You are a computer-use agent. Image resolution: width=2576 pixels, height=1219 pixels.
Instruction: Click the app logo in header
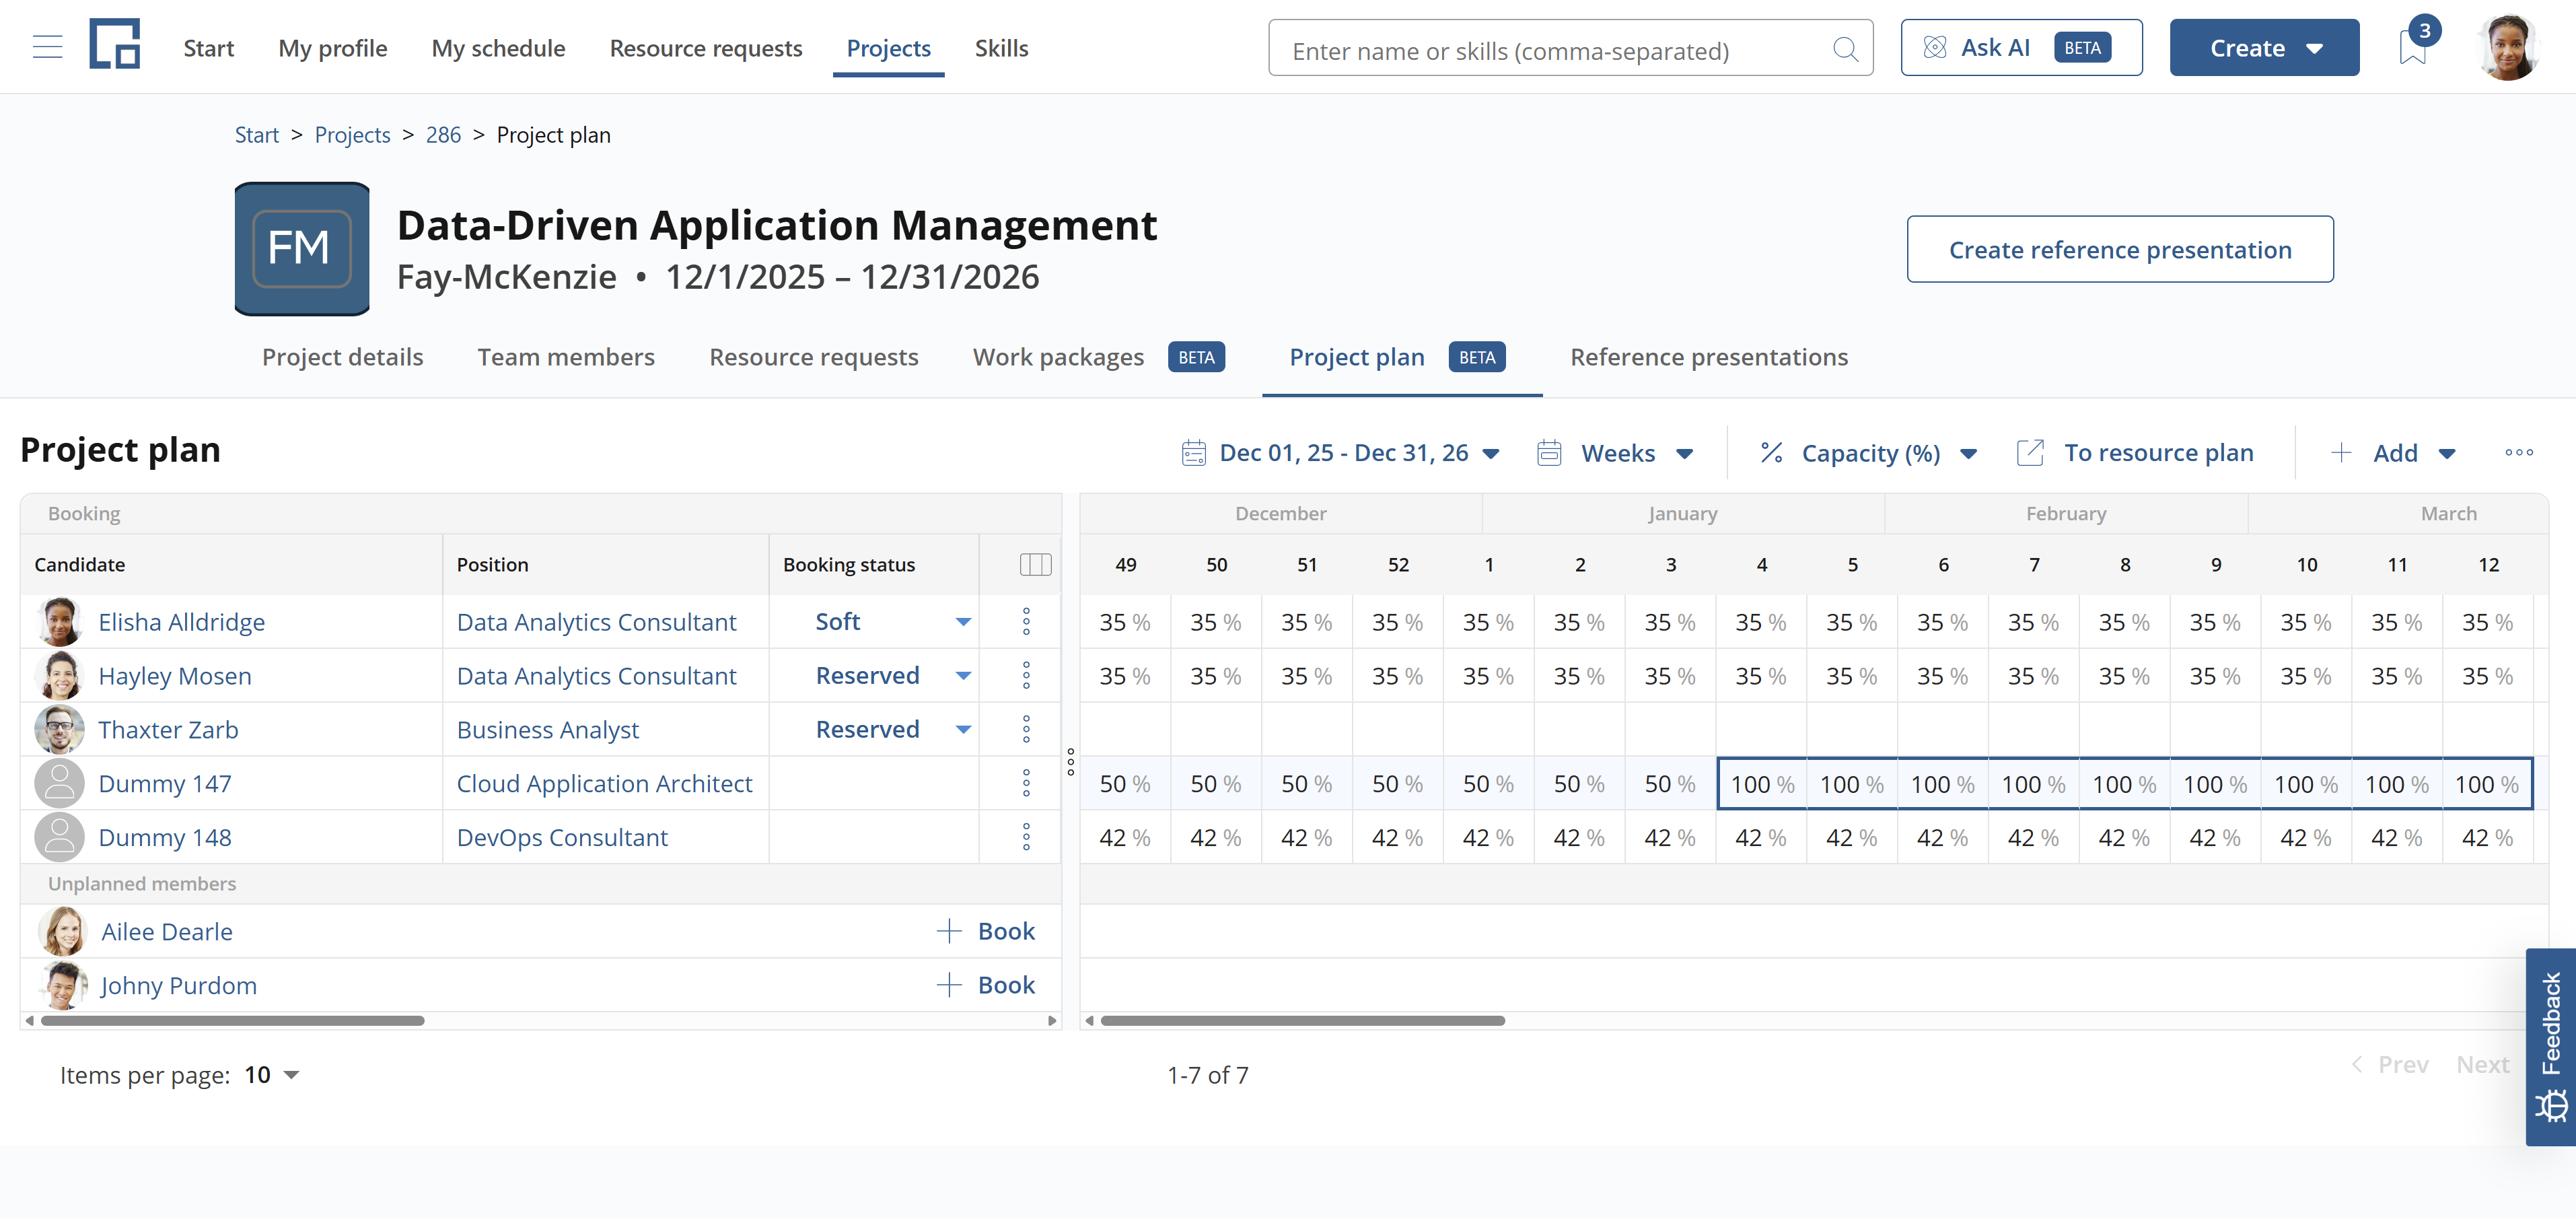click(114, 44)
